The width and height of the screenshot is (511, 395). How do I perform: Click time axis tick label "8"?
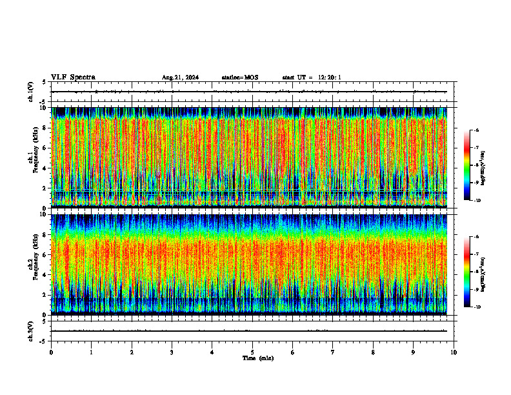tap(373, 352)
